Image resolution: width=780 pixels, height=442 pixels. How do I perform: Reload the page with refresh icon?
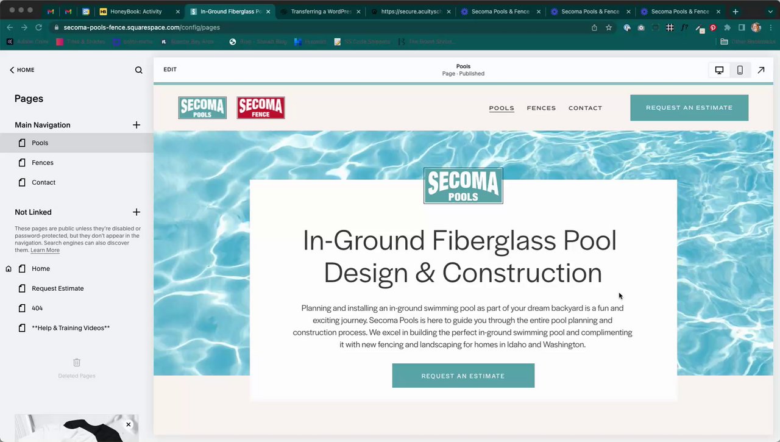(39, 27)
